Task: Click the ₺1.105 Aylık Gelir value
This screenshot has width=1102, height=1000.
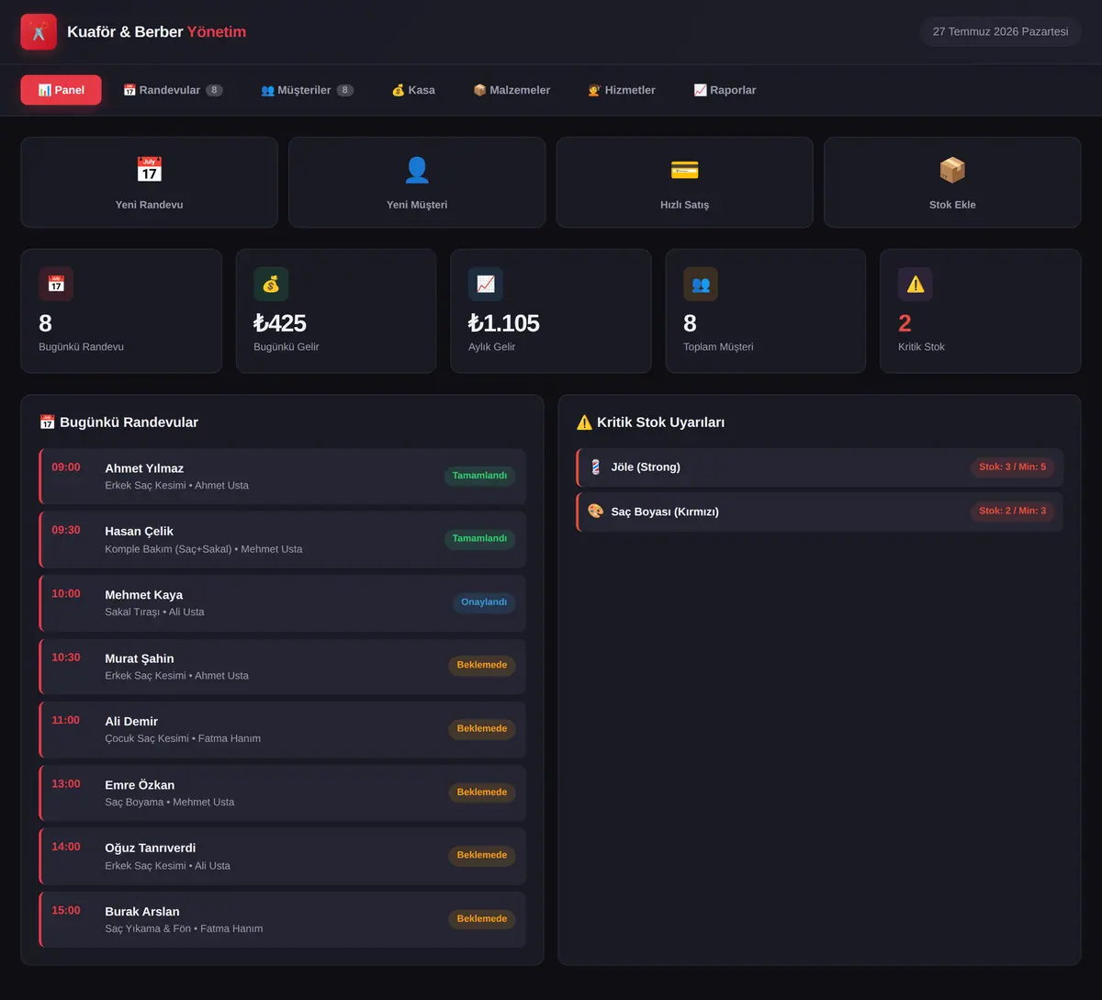Action: tap(504, 323)
